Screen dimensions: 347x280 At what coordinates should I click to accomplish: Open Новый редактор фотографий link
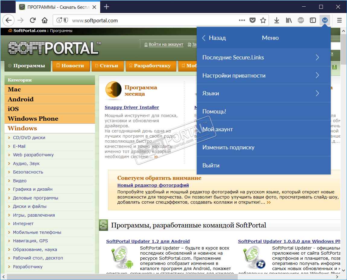[x=153, y=185]
